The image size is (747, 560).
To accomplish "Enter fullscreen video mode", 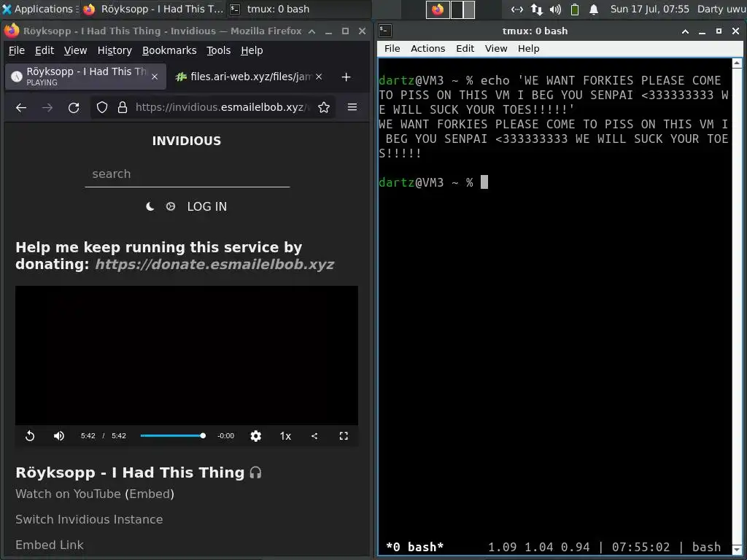I will tap(344, 436).
